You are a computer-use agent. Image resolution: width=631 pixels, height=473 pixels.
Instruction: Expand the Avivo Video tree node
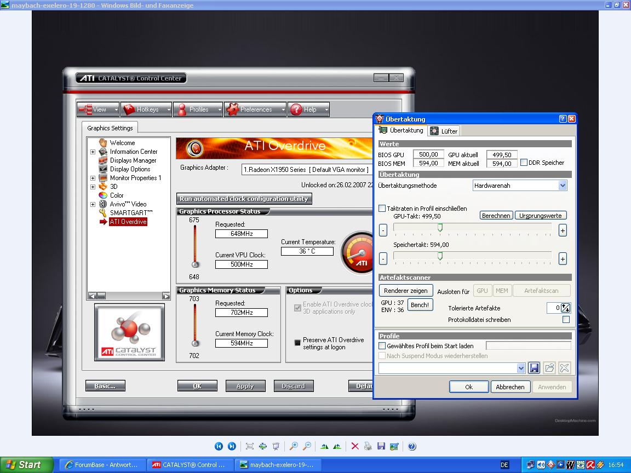[x=93, y=204]
